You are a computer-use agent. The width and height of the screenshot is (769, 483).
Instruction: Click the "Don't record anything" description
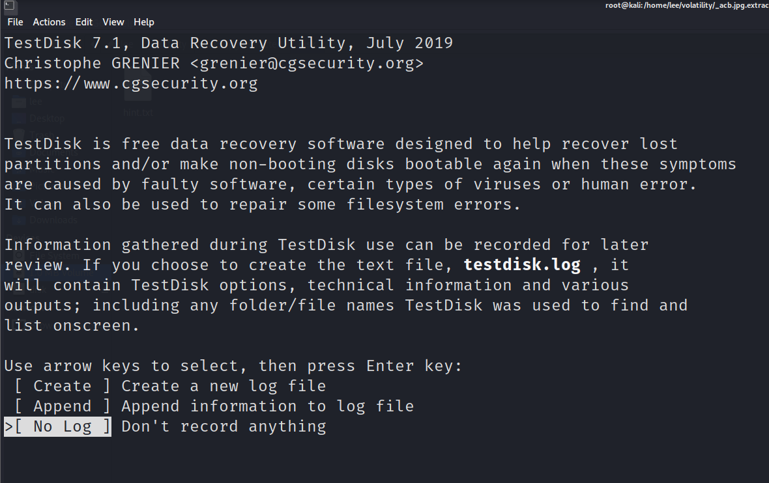click(x=224, y=426)
